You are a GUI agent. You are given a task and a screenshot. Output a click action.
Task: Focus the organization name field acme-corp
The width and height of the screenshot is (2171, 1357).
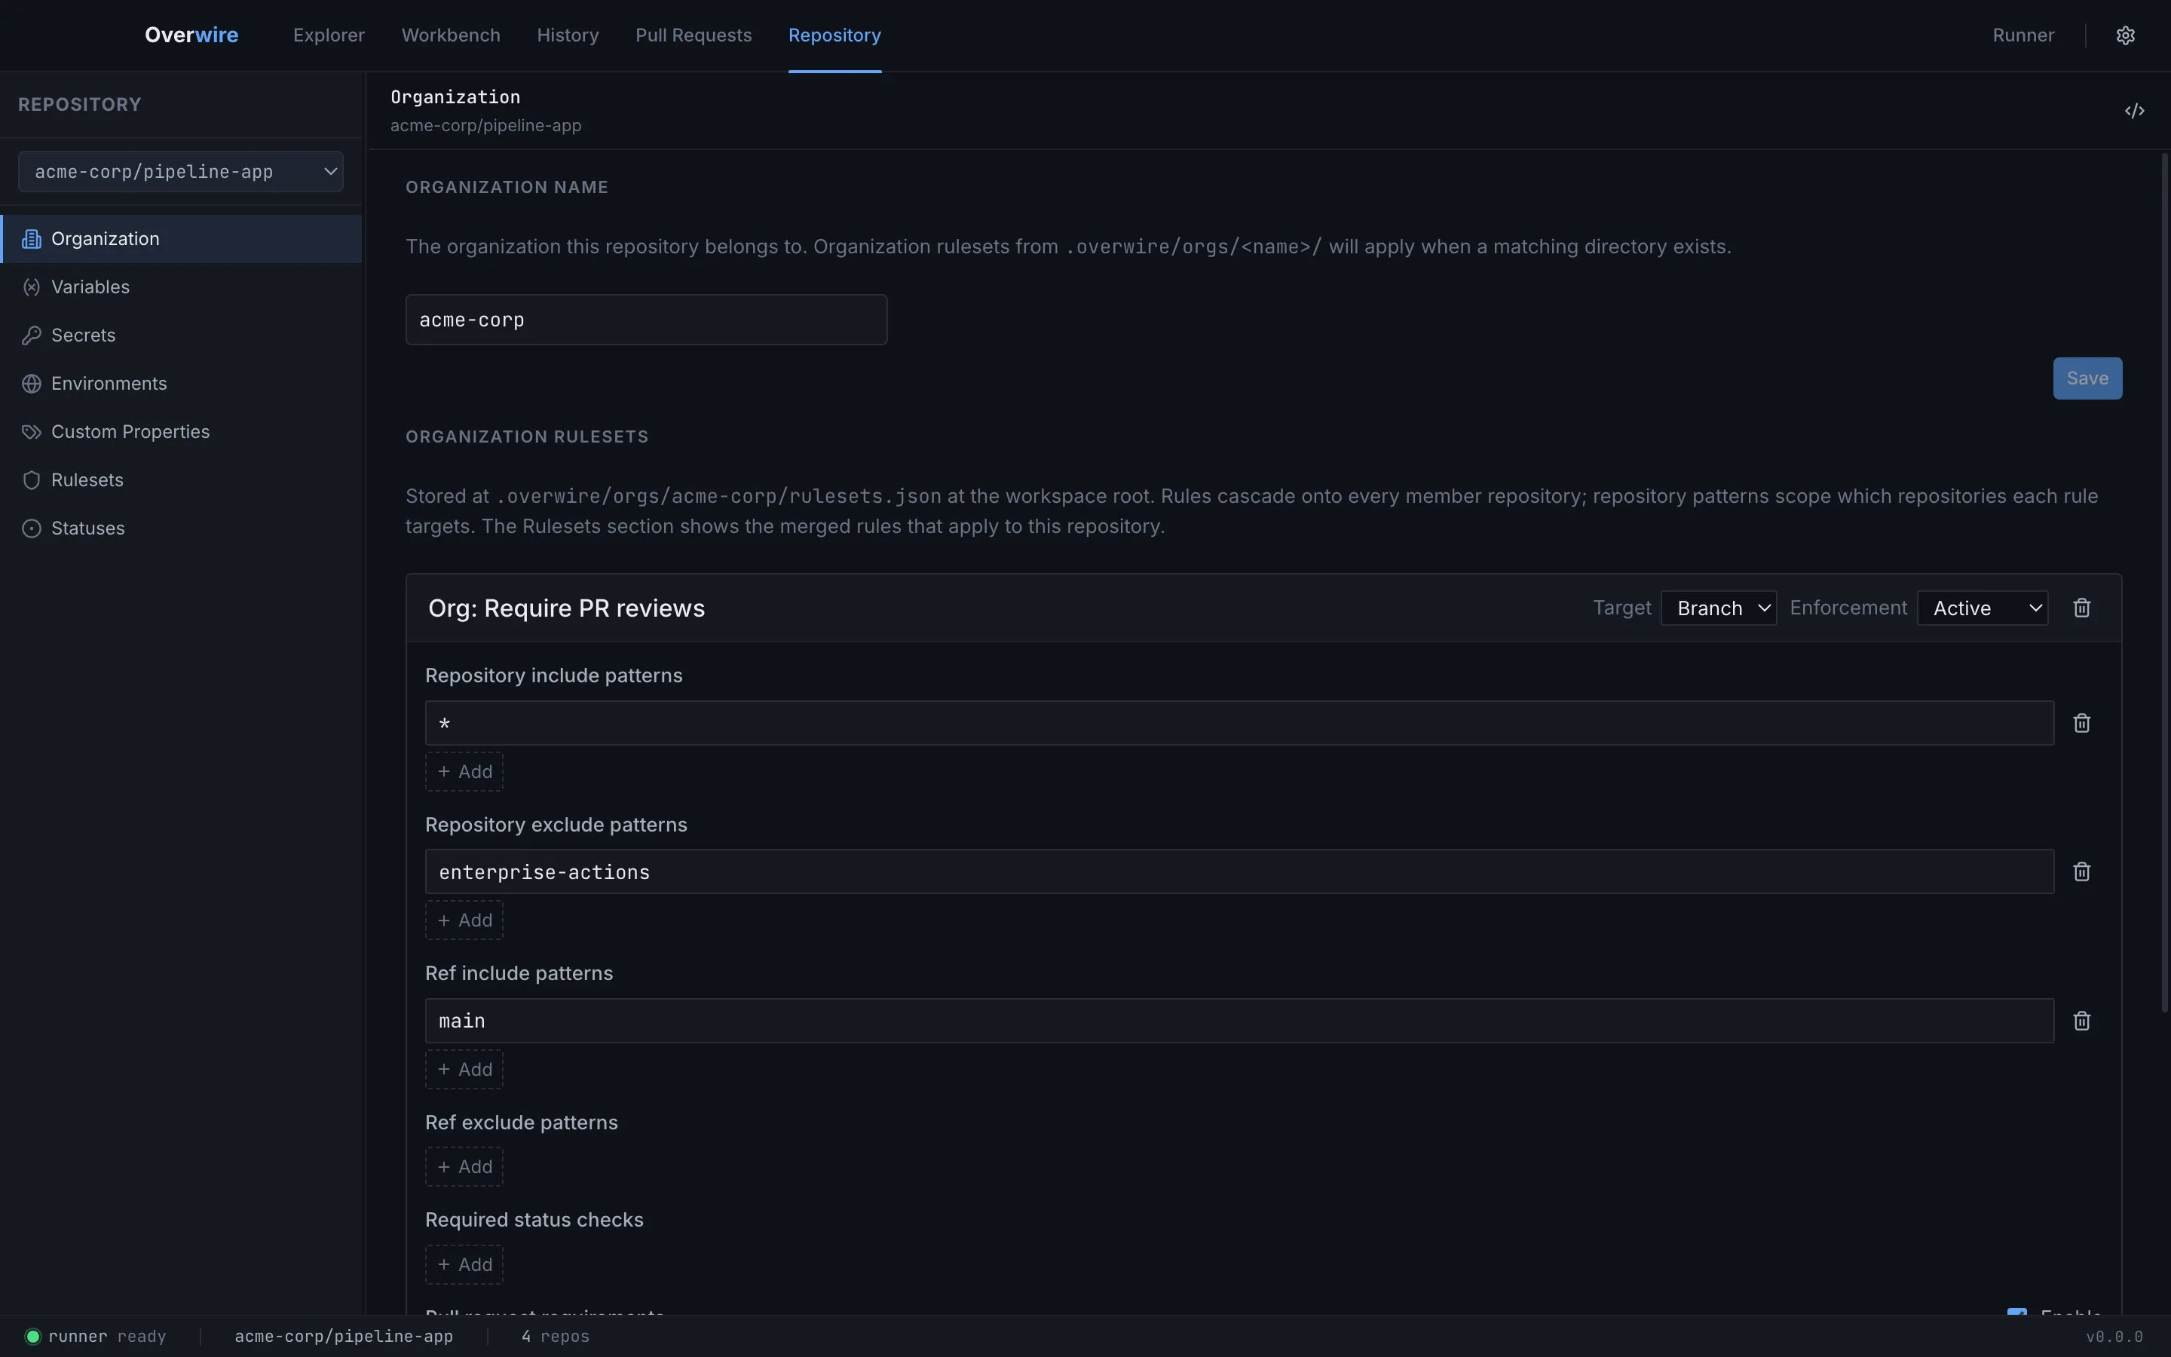click(646, 320)
